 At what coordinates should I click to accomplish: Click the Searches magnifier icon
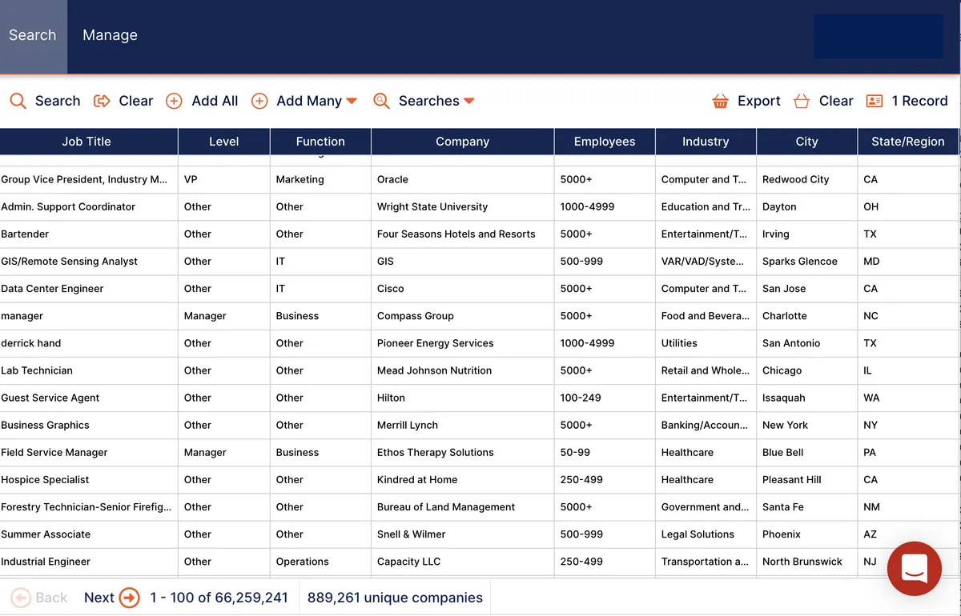tap(382, 101)
